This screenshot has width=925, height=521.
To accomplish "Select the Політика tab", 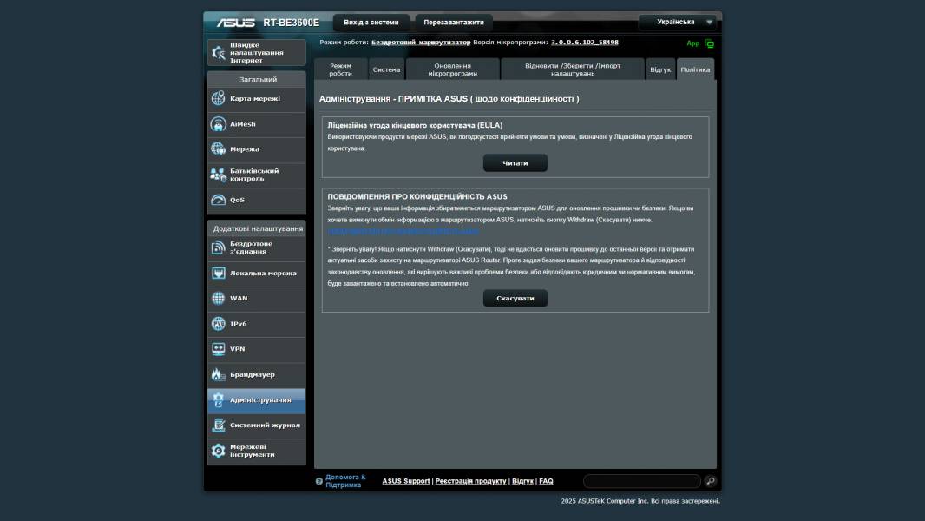I will [x=695, y=69].
